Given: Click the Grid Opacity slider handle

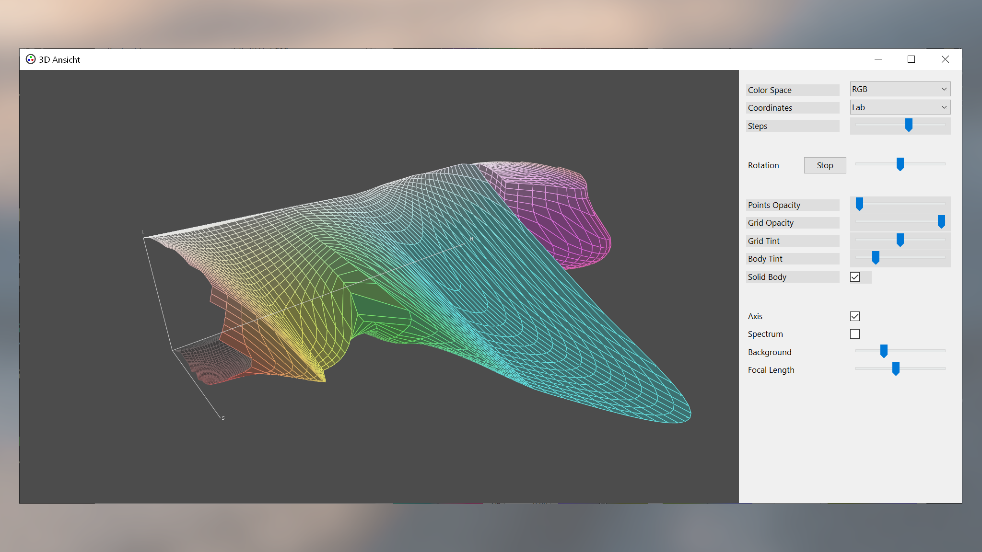Looking at the screenshot, I should tap(941, 222).
